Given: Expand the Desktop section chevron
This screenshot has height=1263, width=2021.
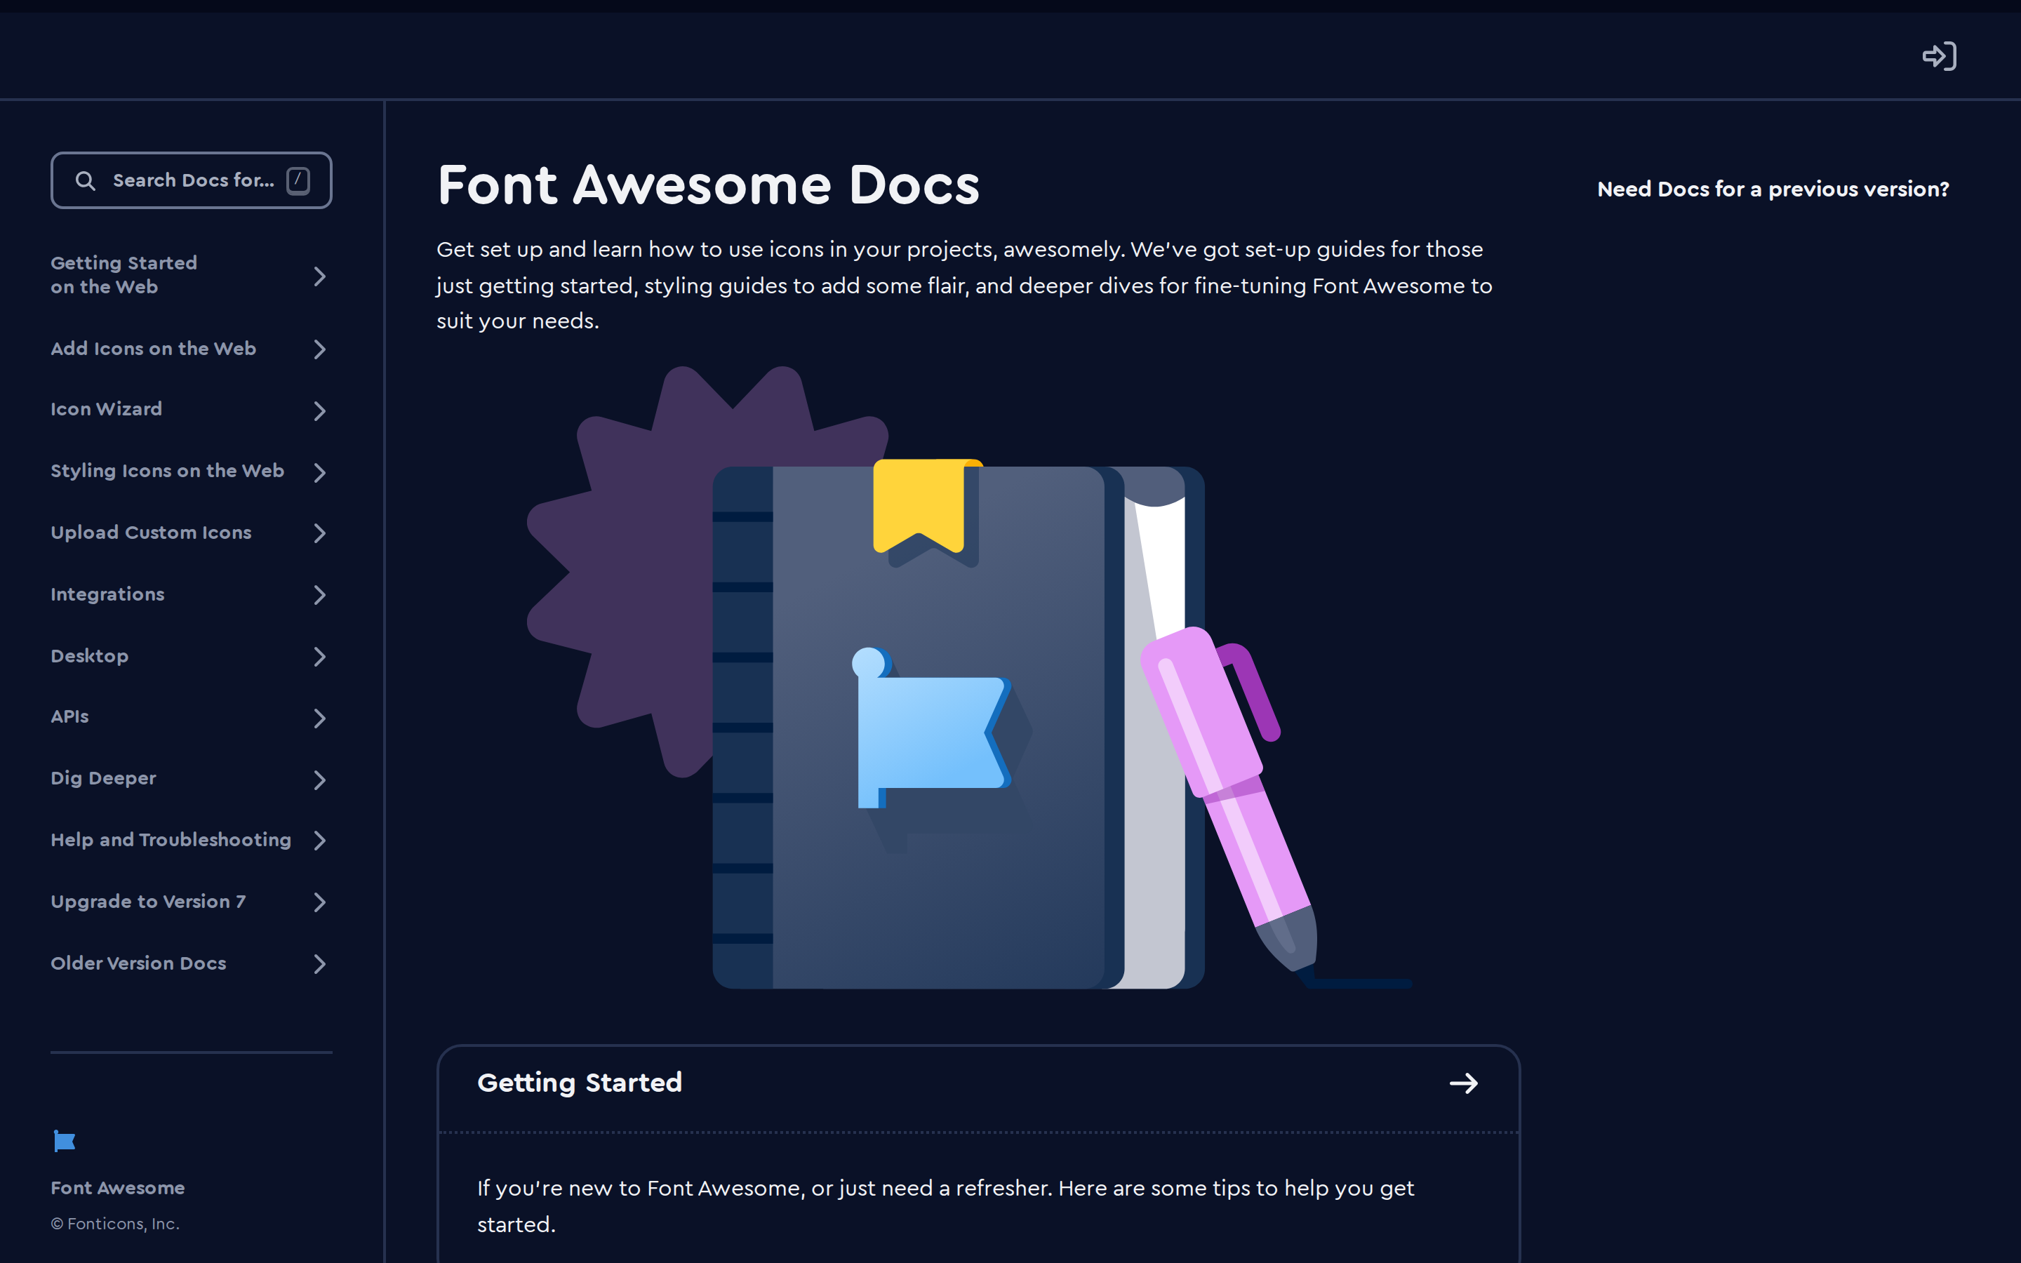Looking at the screenshot, I should click(x=319, y=657).
